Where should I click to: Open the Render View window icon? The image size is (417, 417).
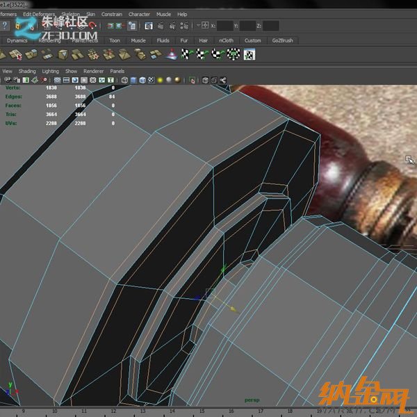point(149,26)
